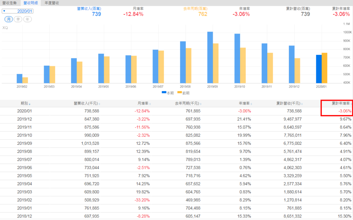Select the 營收明細 tab
This screenshot has height=220, width=353.
pyautogui.click(x=30, y=3)
